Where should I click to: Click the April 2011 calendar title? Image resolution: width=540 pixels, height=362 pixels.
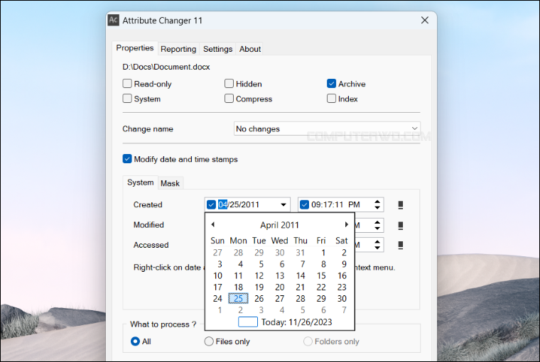[279, 225]
